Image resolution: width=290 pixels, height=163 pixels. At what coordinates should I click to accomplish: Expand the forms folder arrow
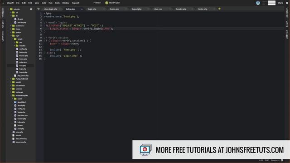click(11, 29)
